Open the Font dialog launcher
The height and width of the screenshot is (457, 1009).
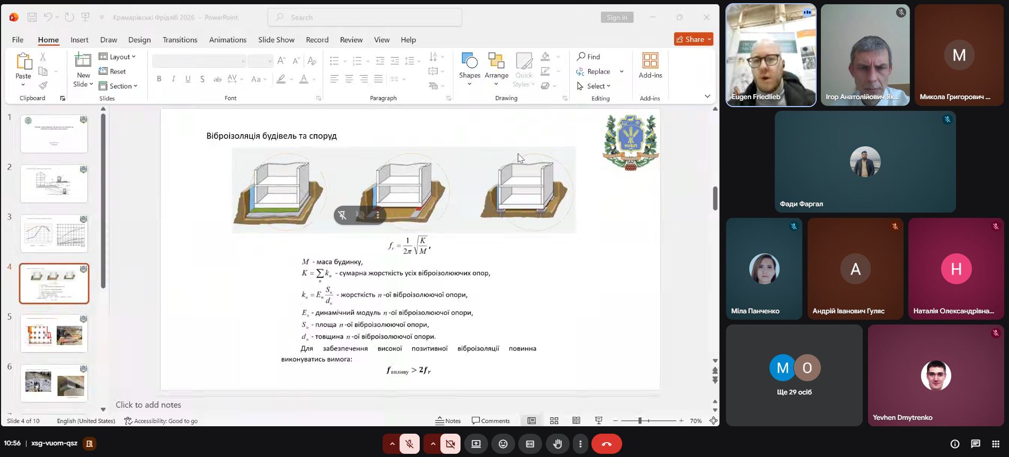pos(318,98)
